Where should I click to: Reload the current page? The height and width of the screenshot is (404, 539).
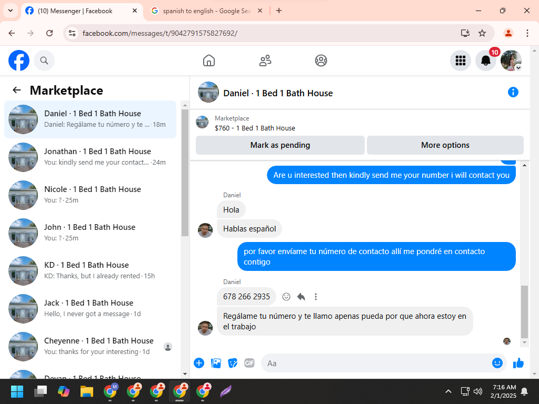[x=49, y=33]
